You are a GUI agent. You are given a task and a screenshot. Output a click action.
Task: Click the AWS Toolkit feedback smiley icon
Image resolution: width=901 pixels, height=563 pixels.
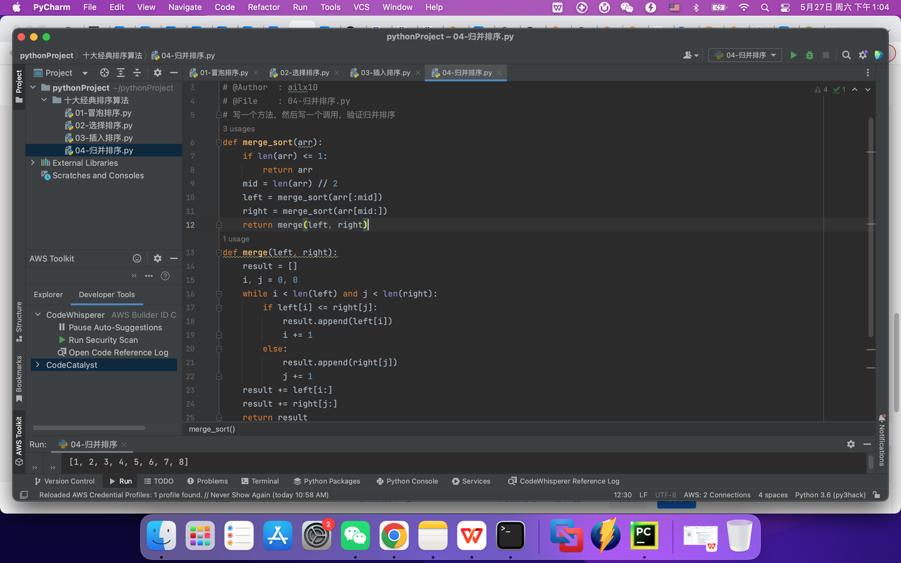pyautogui.click(x=137, y=258)
